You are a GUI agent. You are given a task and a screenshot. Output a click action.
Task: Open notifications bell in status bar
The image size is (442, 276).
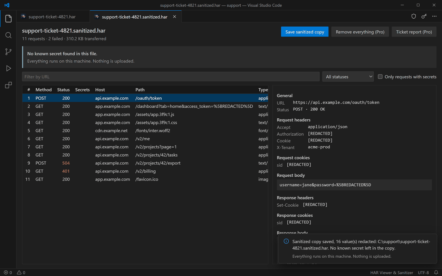coord(436,273)
